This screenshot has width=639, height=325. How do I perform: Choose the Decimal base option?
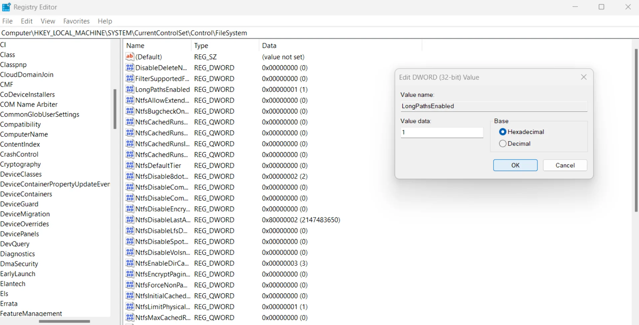tap(503, 144)
